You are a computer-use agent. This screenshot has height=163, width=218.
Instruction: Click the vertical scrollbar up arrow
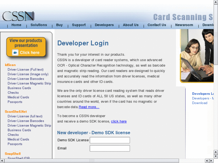click(x=216, y=2)
